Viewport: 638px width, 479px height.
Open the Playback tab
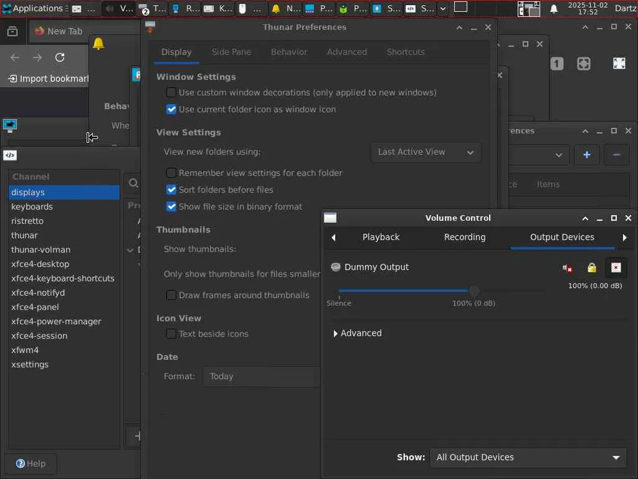click(x=381, y=237)
